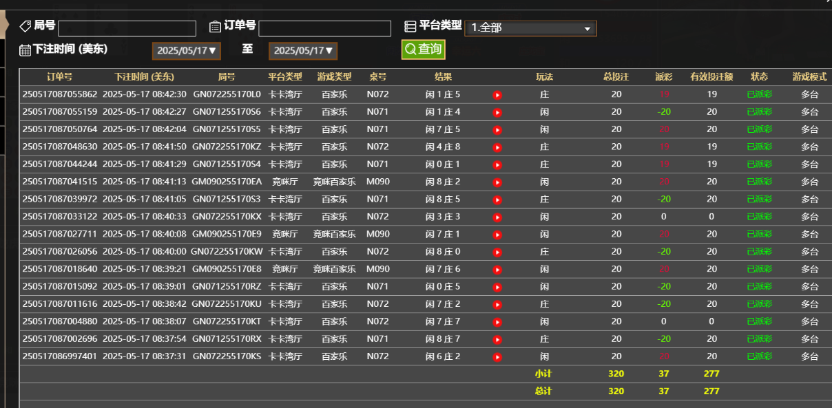
Task: Click inside the 局号 input field
Action: pyautogui.click(x=127, y=28)
